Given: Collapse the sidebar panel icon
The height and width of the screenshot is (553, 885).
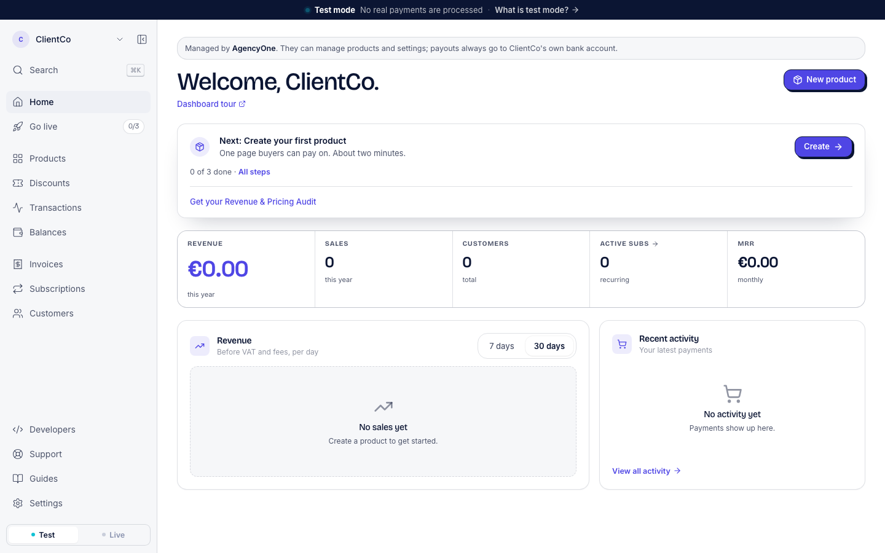Looking at the screenshot, I should pyautogui.click(x=142, y=39).
